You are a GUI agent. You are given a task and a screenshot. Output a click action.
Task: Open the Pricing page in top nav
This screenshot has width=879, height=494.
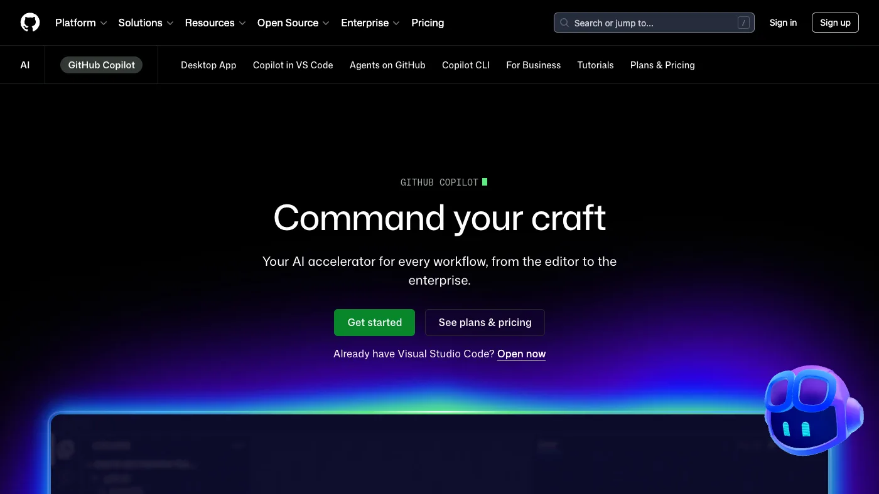428,23
